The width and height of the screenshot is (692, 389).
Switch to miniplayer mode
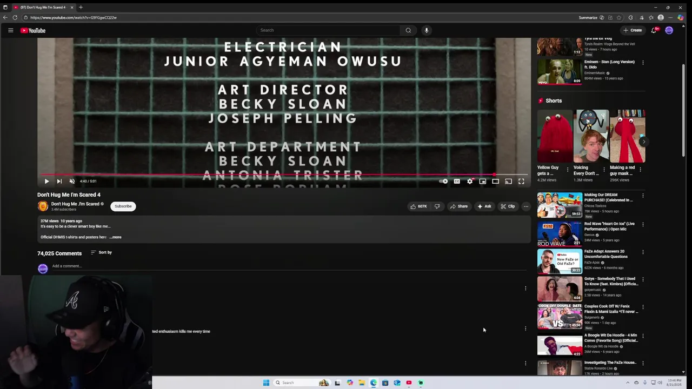(x=483, y=182)
